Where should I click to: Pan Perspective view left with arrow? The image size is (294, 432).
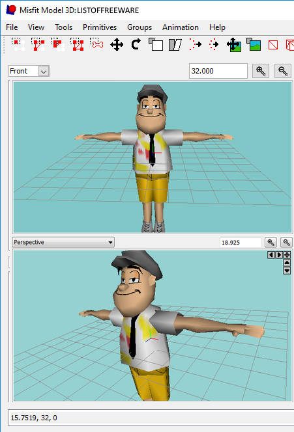[x=271, y=255]
